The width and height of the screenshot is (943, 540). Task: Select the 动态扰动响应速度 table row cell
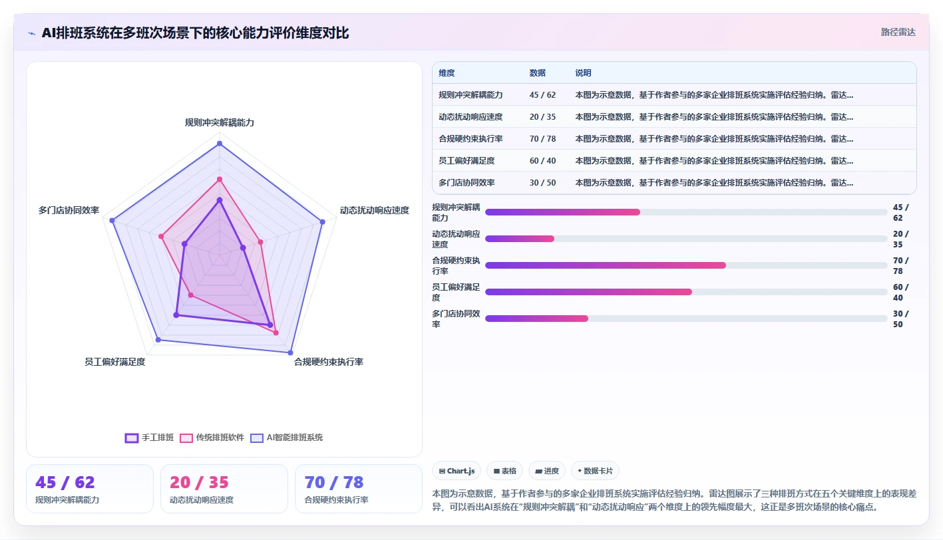[x=471, y=117]
